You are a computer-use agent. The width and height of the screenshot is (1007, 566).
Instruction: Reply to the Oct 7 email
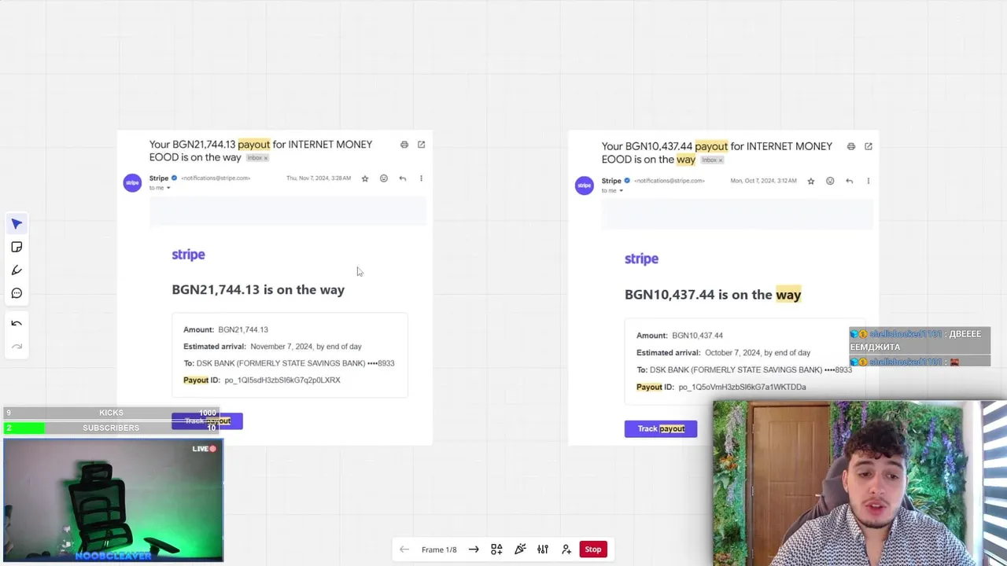pos(849,181)
